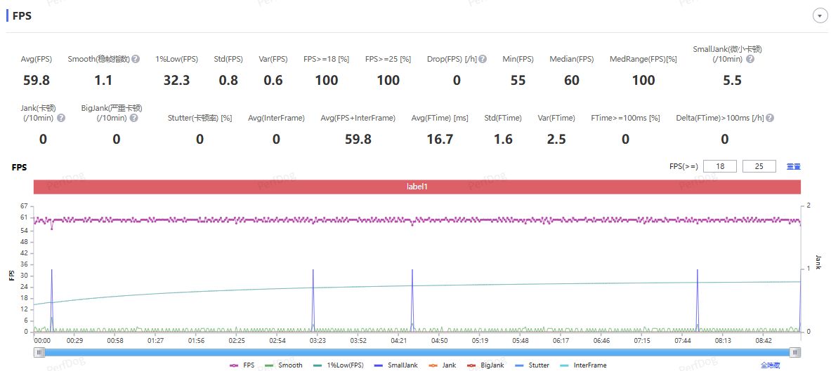
Task: Click the Avg(FTime) value 16.7
Action: click(x=440, y=139)
